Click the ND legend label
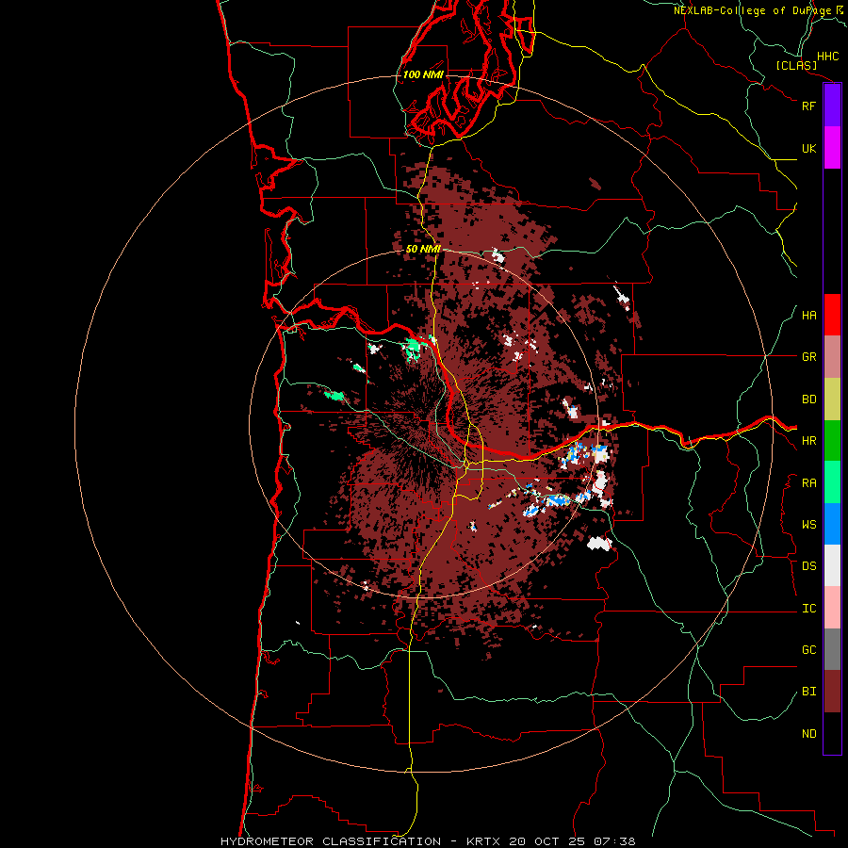This screenshot has height=848, width=848. (x=808, y=734)
